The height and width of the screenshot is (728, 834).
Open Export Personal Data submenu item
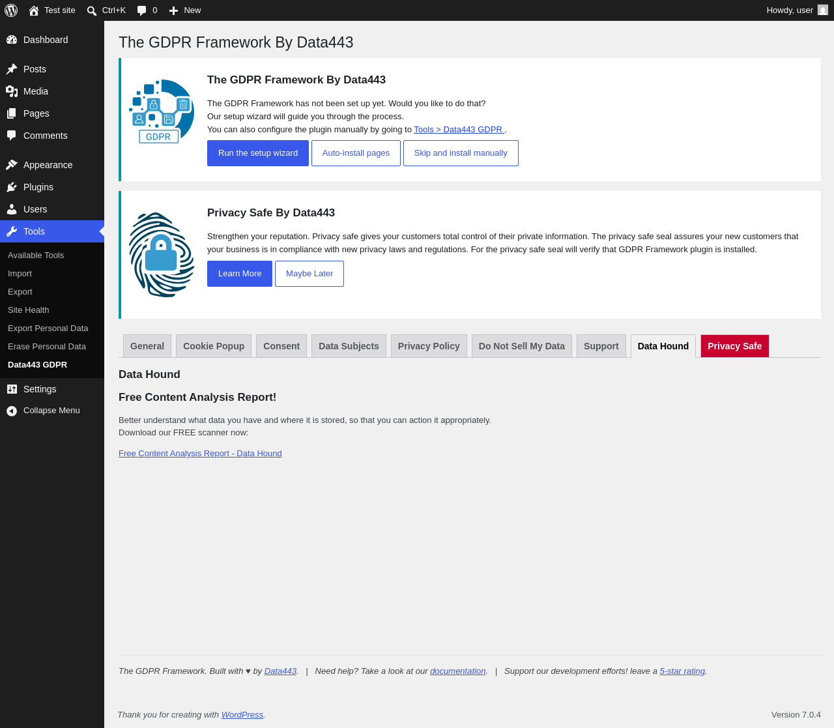pos(52,328)
